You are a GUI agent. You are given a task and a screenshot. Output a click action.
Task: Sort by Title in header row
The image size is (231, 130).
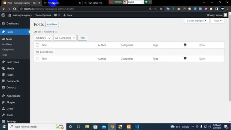pyautogui.click(x=44, y=45)
